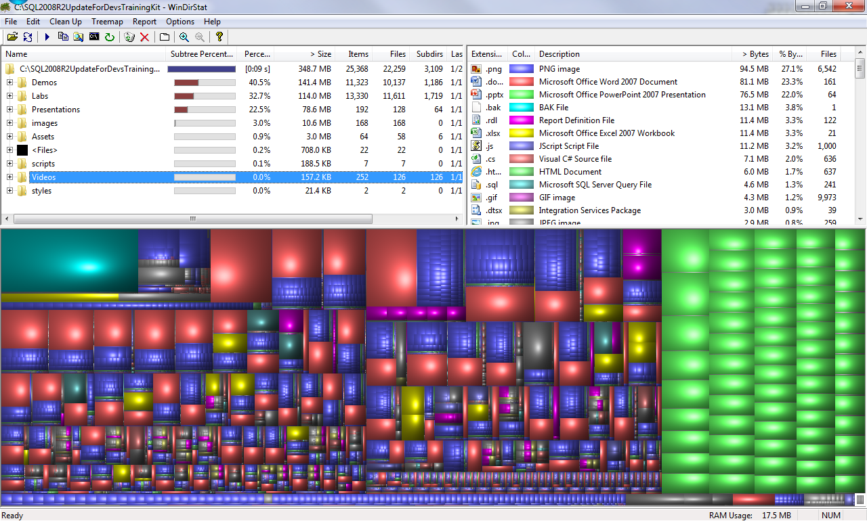Sort by the Items column header
This screenshot has width=867, height=521.
coord(354,54)
